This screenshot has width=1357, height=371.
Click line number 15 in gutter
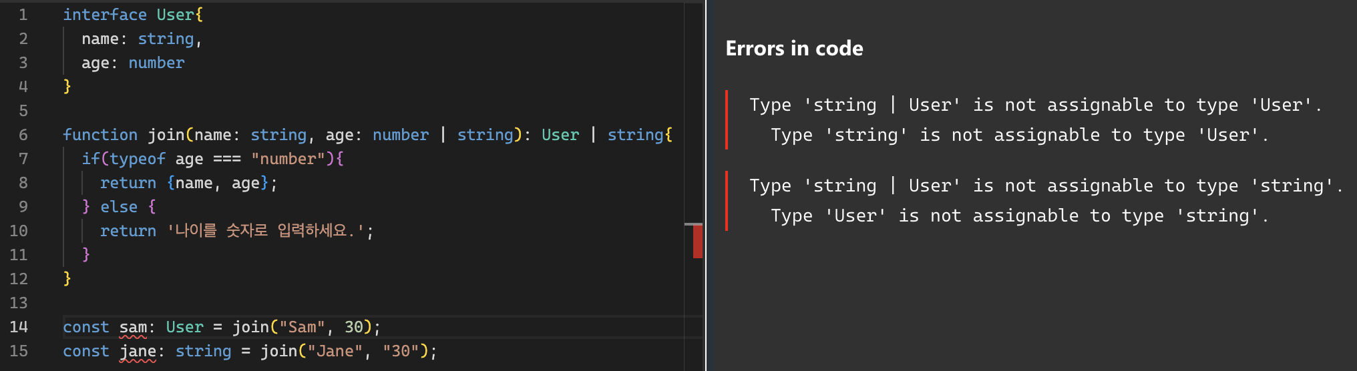(x=19, y=351)
